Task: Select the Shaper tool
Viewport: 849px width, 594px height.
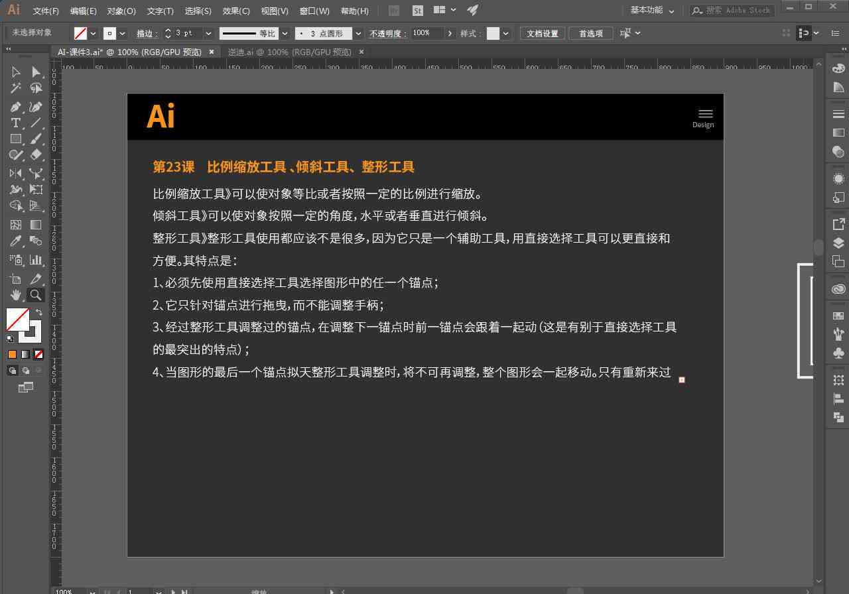Action: pos(16,155)
